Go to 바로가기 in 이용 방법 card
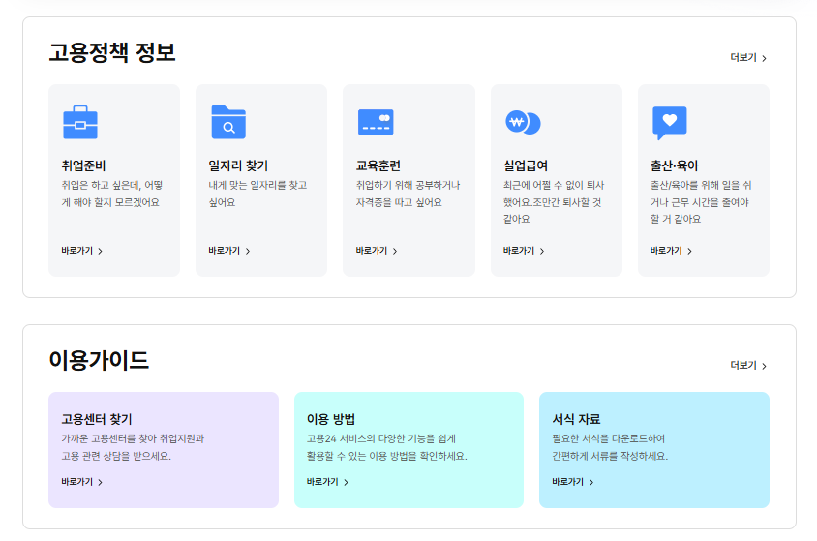The width and height of the screenshot is (817, 541). pos(327,482)
